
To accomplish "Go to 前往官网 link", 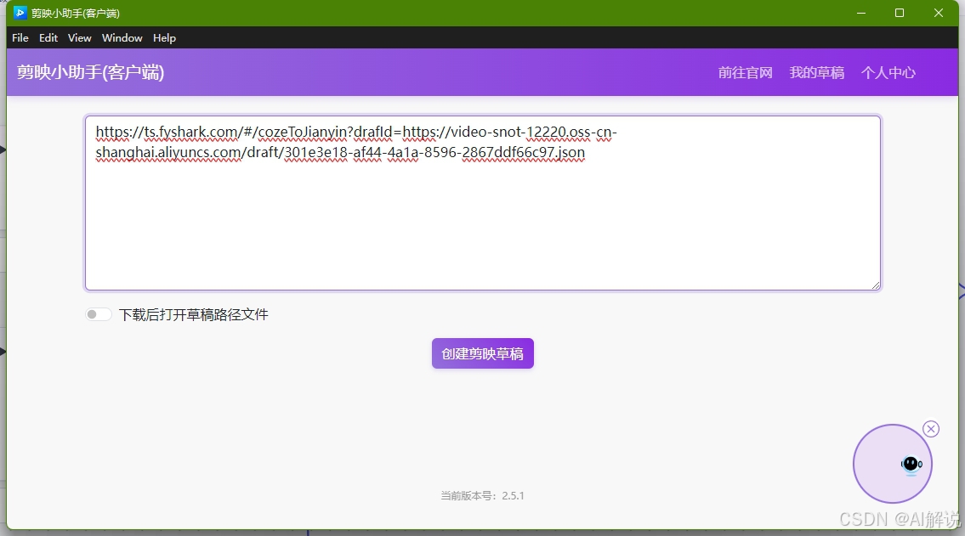I will pyautogui.click(x=745, y=72).
